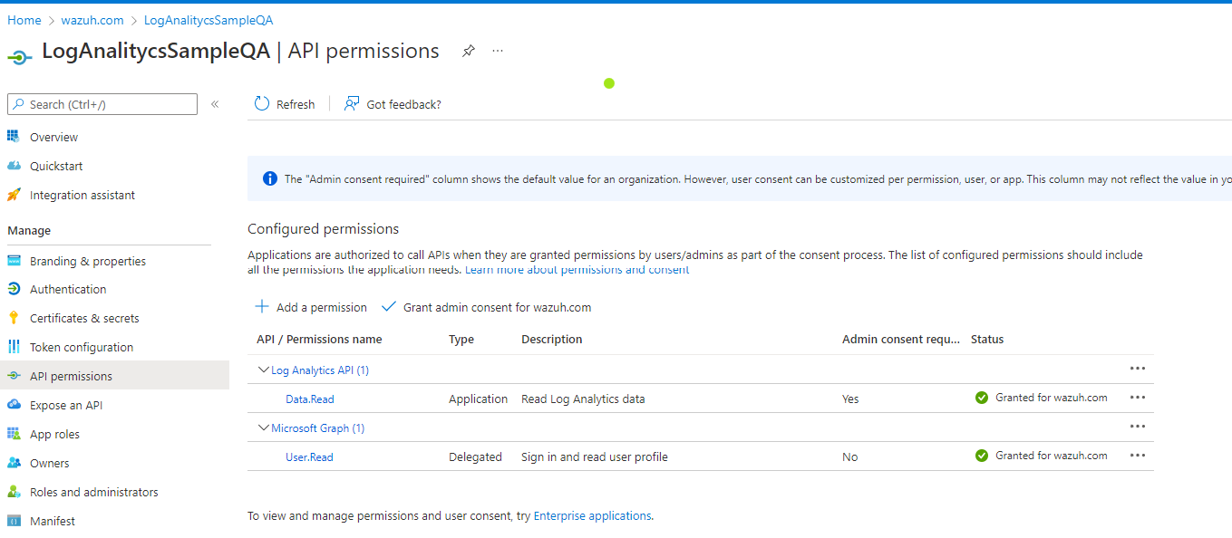View the Manifest
Viewport: 1232px width, 538px height.
click(53, 520)
